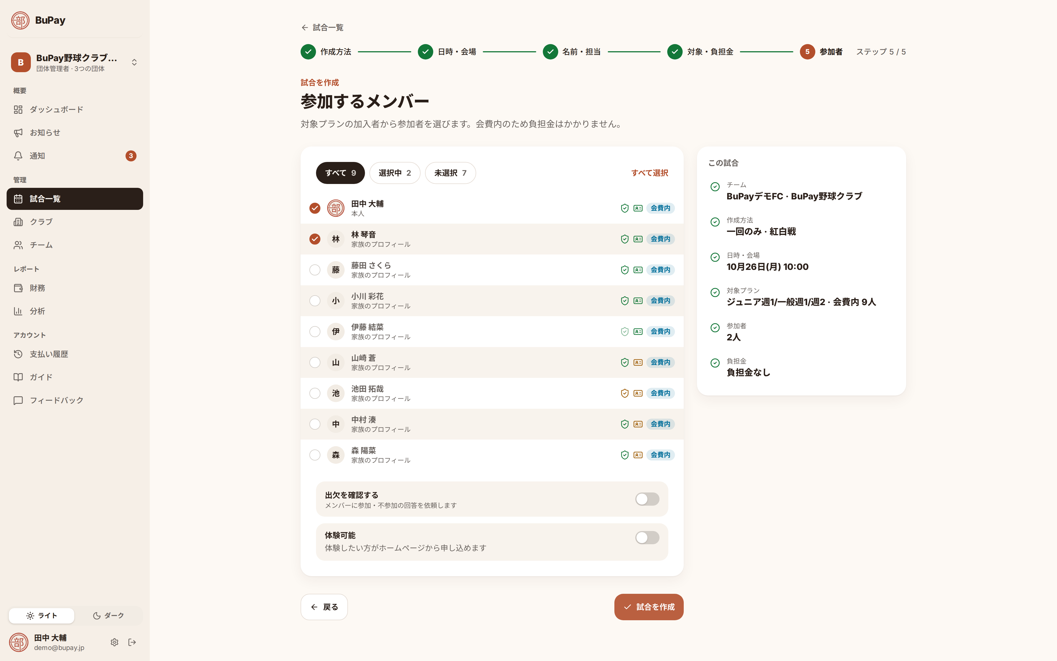Open the ダッシュボード sidebar item
Screen dimensions: 1057x661
point(75,109)
